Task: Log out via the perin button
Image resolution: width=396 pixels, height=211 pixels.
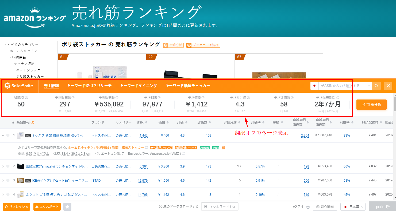Action: [x=382, y=207]
